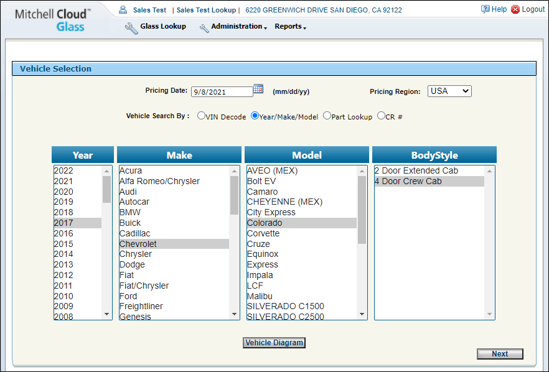The height and width of the screenshot is (372, 549).
Task: Select the Year/Make/Model search option
Action: pyautogui.click(x=255, y=116)
